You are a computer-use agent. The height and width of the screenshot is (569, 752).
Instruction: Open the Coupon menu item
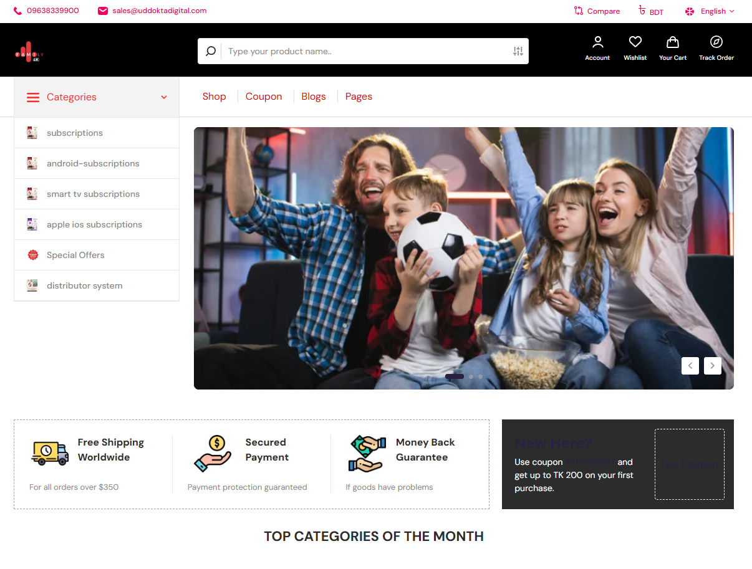(x=264, y=97)
